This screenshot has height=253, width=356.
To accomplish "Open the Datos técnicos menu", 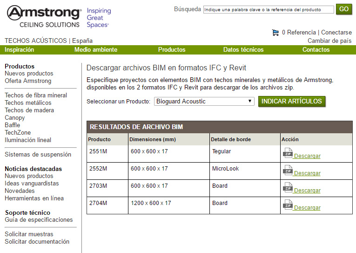I will (x=243, y=49).
